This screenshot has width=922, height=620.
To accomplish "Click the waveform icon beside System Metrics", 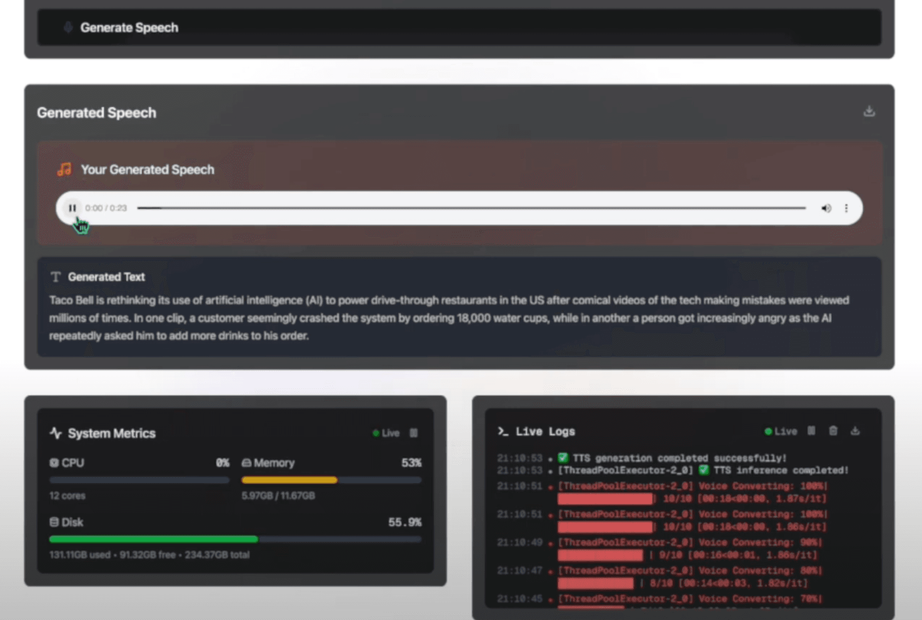I will click(x=55, y=433).
